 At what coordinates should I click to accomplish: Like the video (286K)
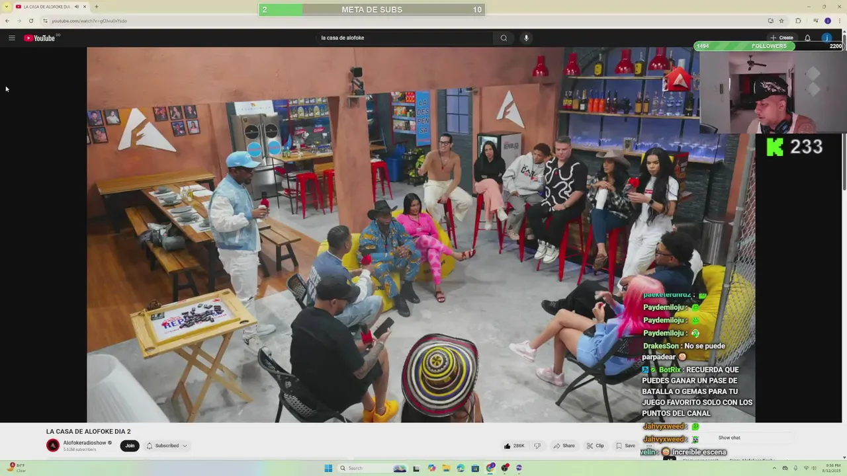tap(515, 446)
